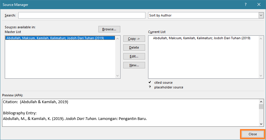266x140 pixels.
Task: Click the help question mark icon in title bar
Action: click(x=246, y=4)
